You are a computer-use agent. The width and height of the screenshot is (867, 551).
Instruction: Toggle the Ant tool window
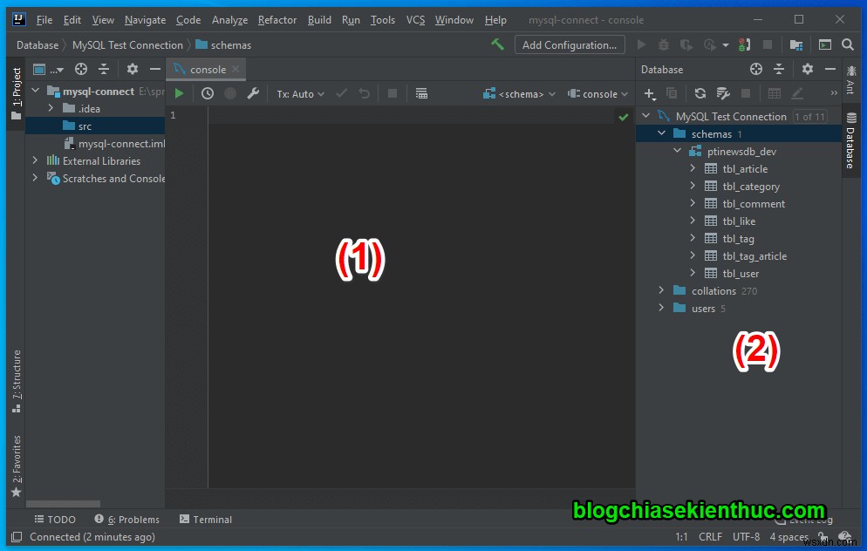tap(851, 80)
